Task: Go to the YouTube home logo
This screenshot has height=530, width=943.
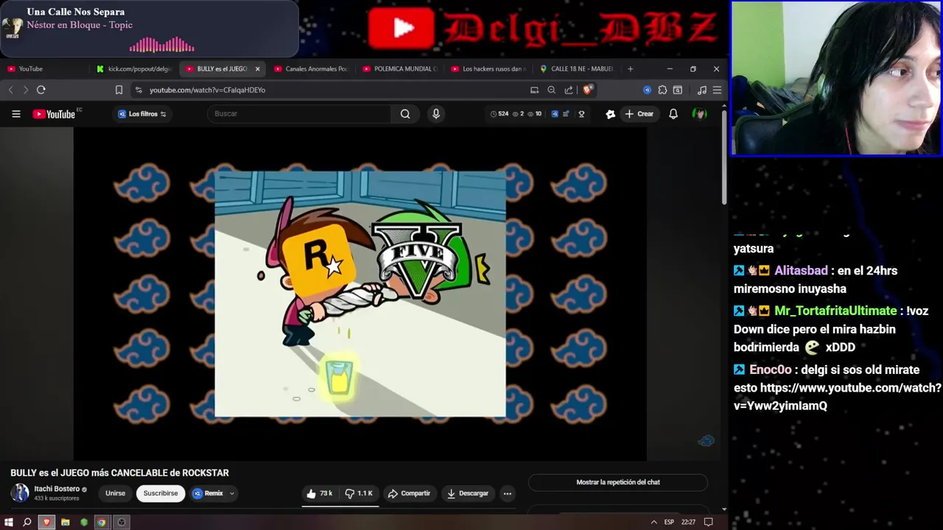Action: pos(54,114)
